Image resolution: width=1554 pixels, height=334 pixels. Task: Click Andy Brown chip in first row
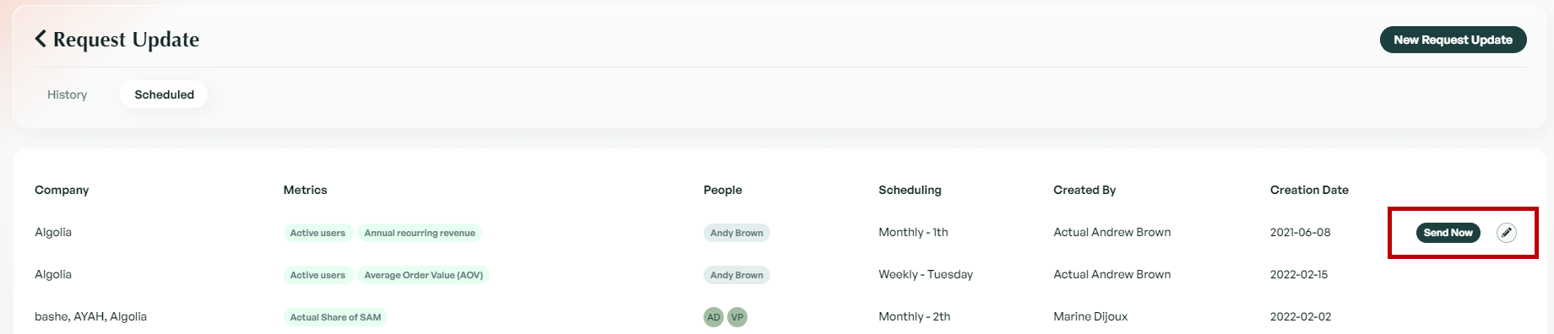[x=736, y=233]
